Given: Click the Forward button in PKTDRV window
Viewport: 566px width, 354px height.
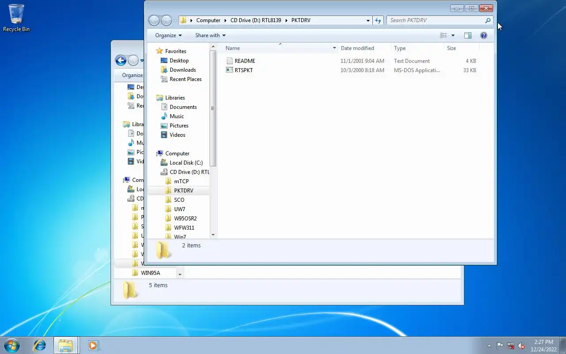Looking at the screenshot, I should point(166,20).
